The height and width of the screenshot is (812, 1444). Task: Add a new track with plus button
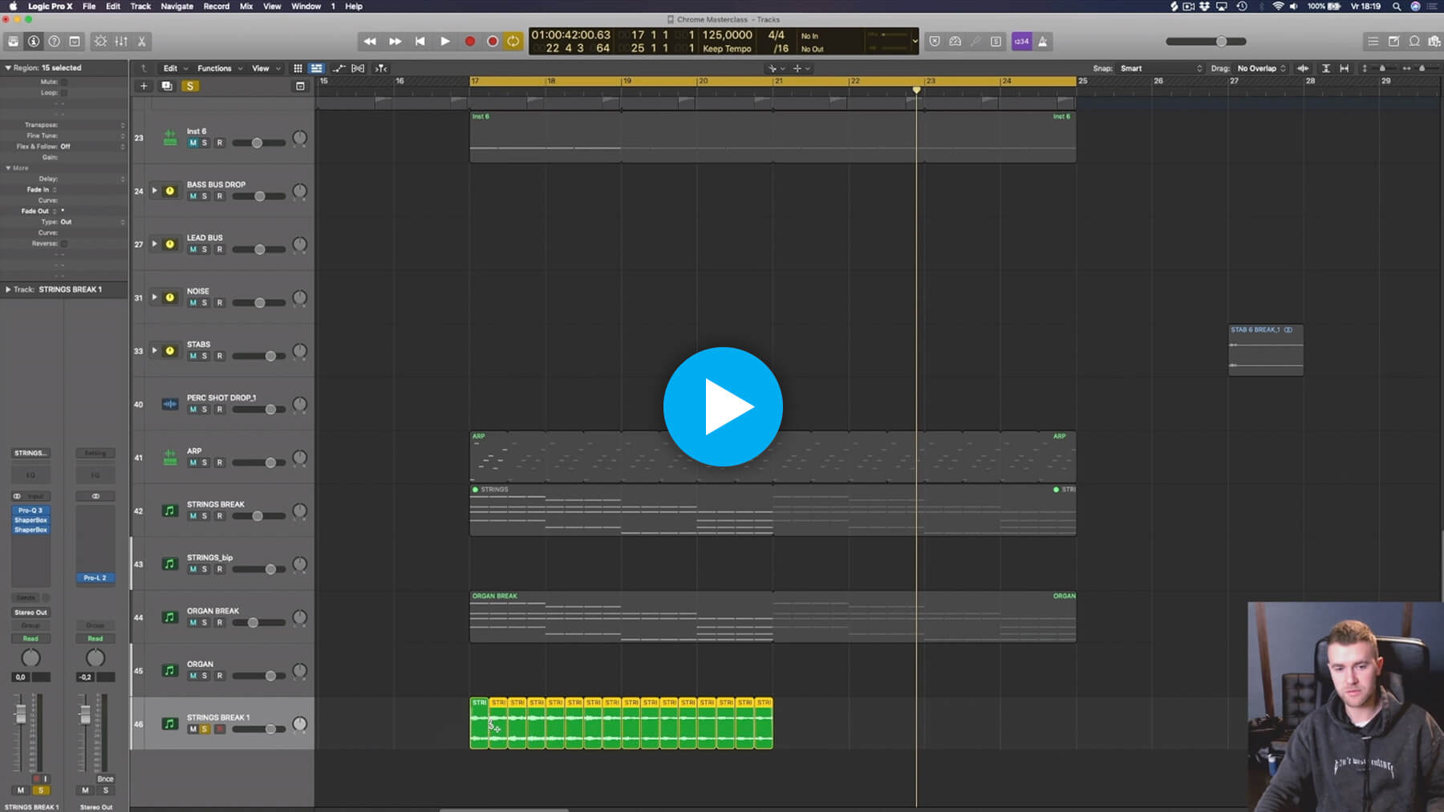pyautogui.click(x=144, y=86)
